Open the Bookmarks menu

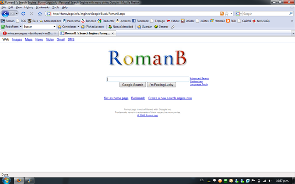42,7
